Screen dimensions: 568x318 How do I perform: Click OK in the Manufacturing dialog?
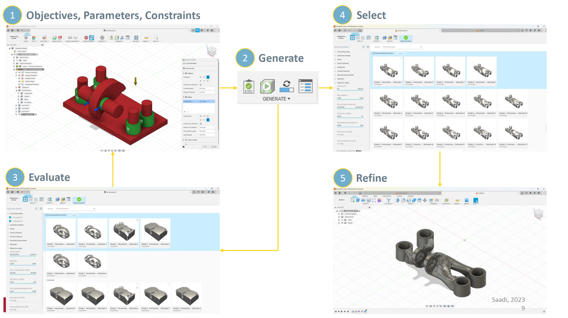pyautogui.click(x=205, y=147)
